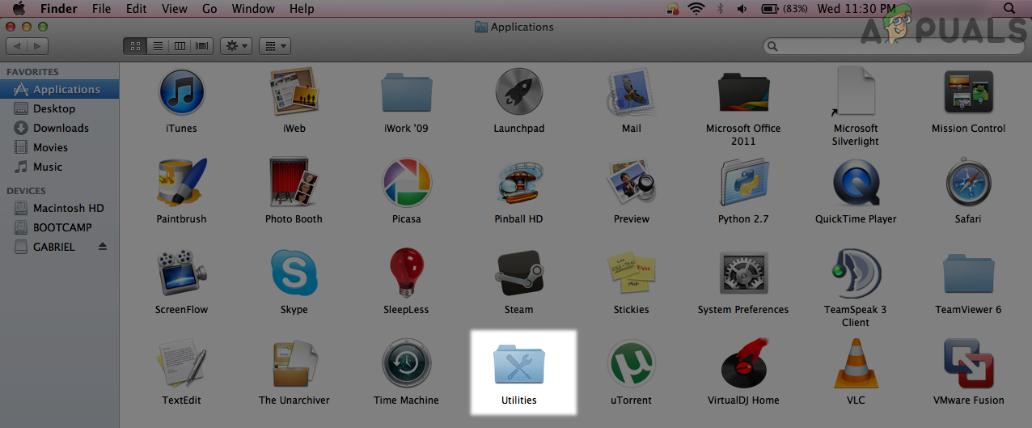Image resolution: width=1032 pixels, height=428 pixels.
Task: Select Applications in the sidebar
Action: click(60, 89)
